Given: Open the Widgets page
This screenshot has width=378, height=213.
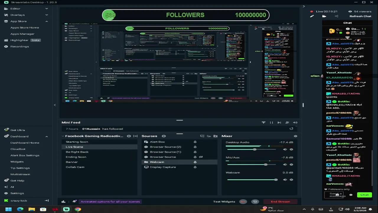Looking at the screenshot, I should point(17,162).
